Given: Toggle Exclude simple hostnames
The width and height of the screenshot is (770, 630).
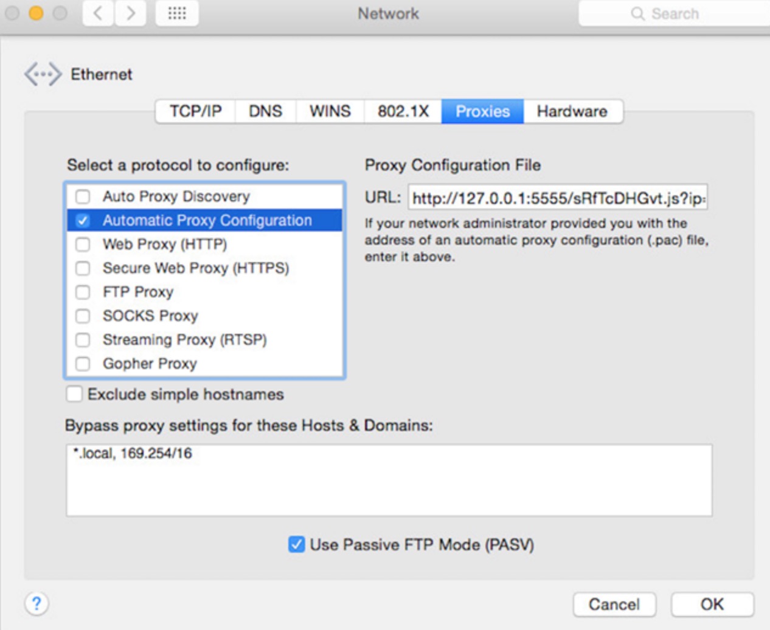Looking at the screenshot, I should (74, 394).
